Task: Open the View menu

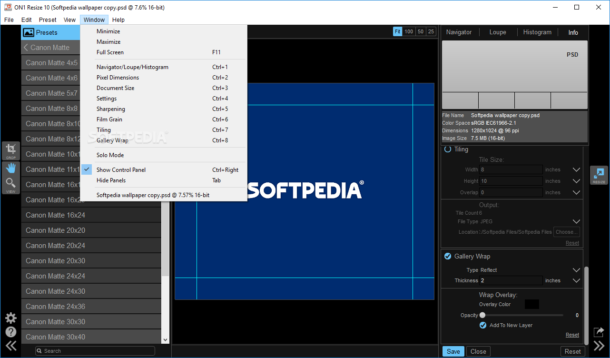Action: (69, 20)
